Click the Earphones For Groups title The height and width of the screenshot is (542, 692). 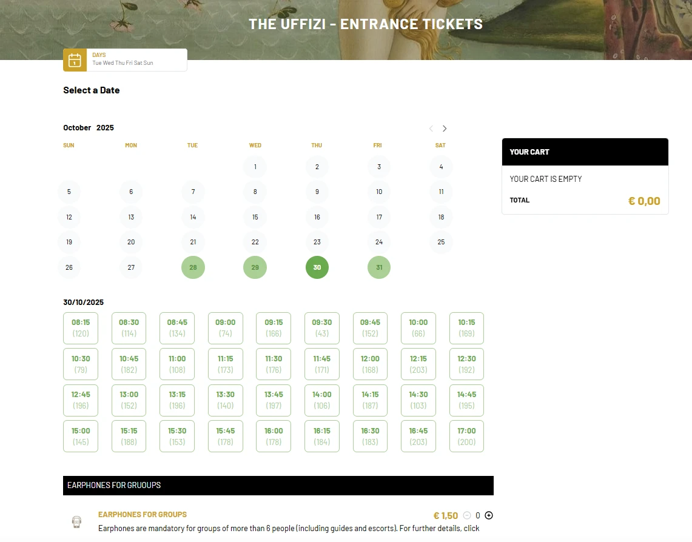(143, 514)
